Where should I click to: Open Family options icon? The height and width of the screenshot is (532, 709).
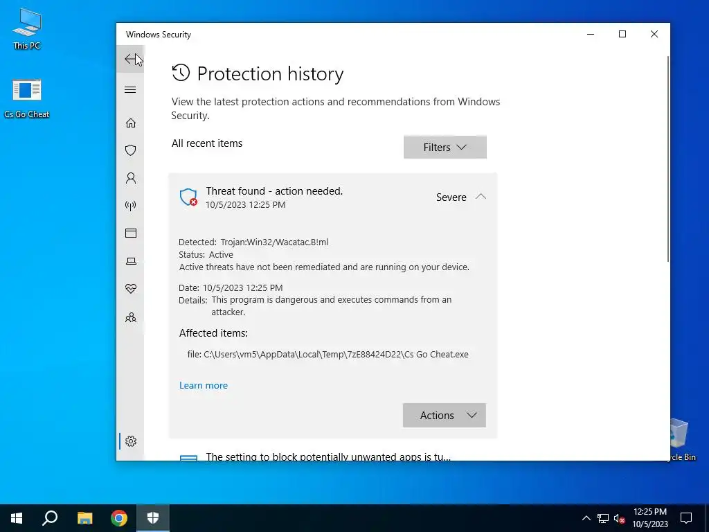[131, 317]
